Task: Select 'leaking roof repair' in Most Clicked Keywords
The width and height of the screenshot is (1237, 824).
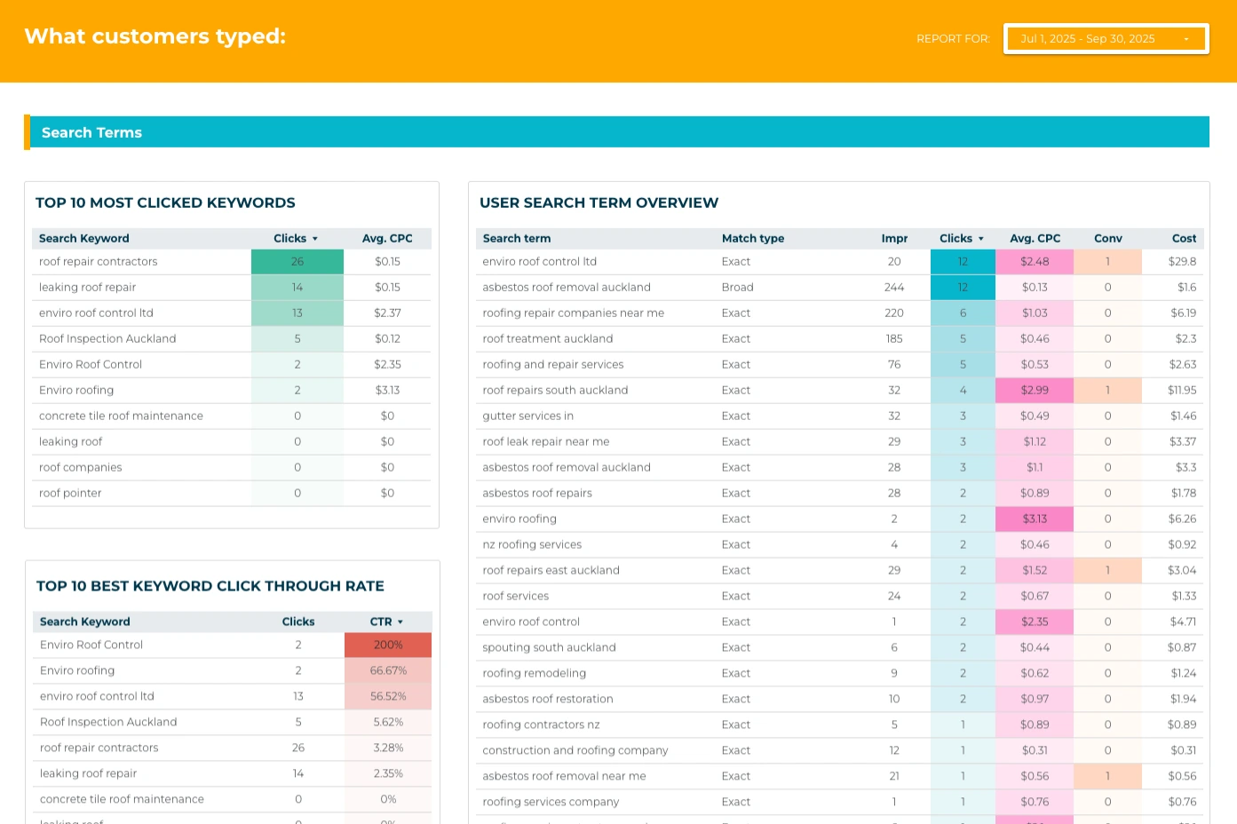Action: pyautogui.click(x=87, y=288)
